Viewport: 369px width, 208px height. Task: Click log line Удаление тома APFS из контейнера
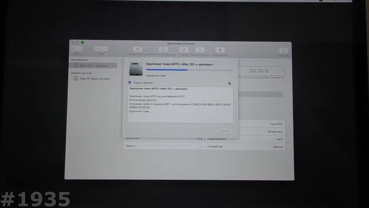coord(157,96)
